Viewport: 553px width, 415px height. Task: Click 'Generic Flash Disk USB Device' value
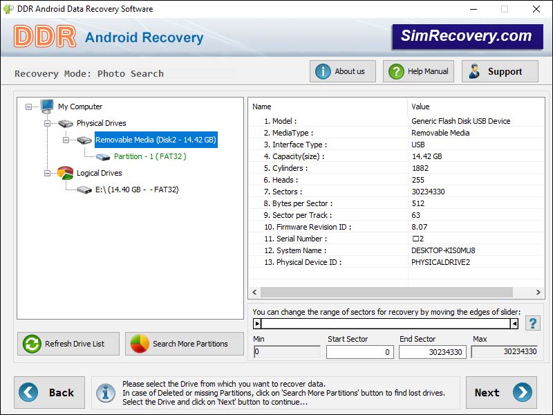pos(460,121)
